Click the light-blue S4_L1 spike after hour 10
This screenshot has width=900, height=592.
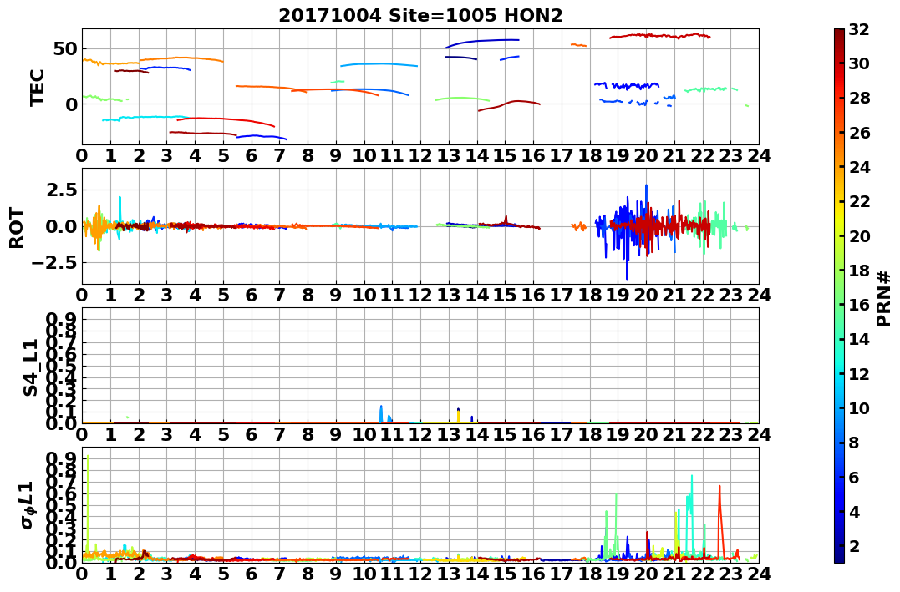pyautogui.click(x=381, y=414)
